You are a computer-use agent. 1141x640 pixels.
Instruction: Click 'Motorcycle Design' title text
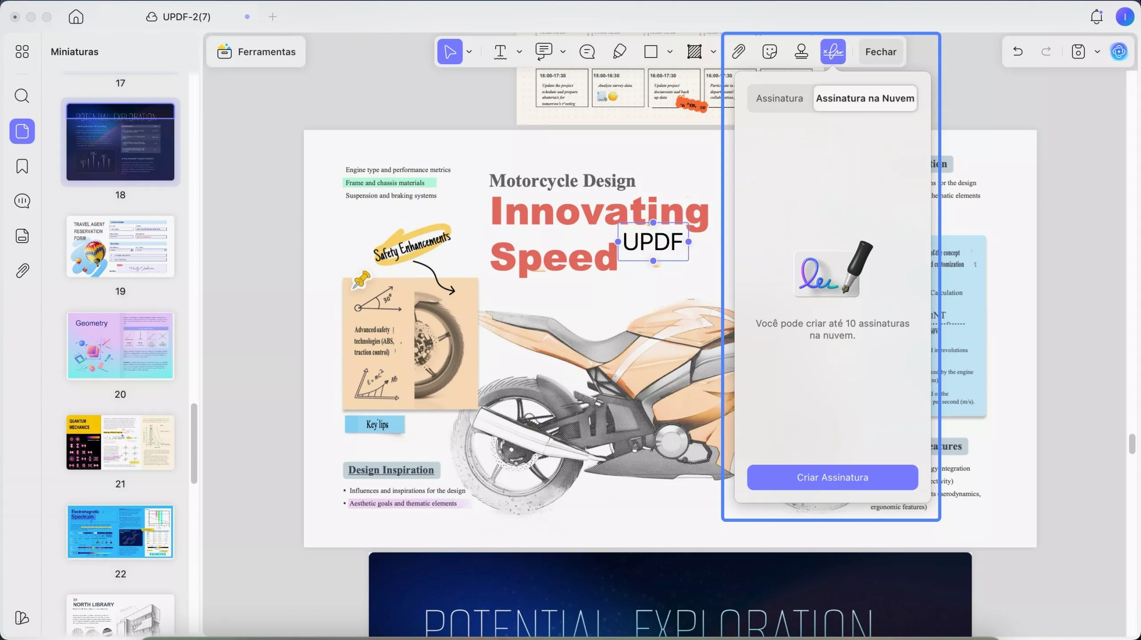[562, 181]
